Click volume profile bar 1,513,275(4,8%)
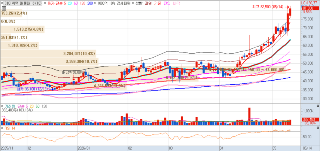The image size is (320, 151). [23, 29]
